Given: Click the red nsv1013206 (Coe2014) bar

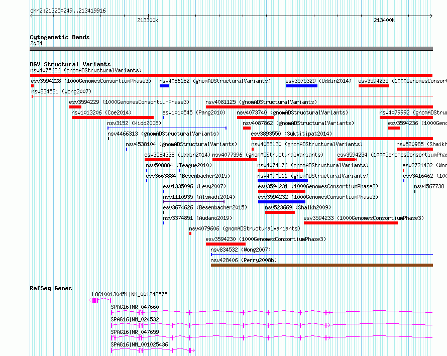Looking at the screenshot, I should pyautogui.click(x=113, y=117).
